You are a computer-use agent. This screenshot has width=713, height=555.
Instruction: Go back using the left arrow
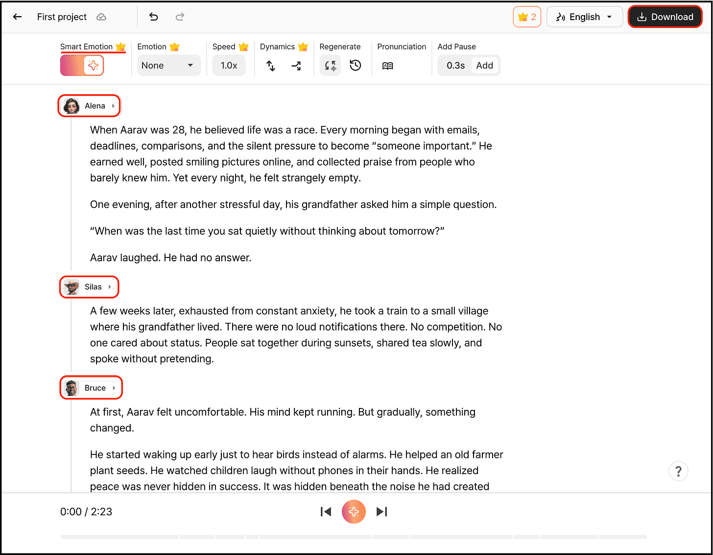click(18, 17)
